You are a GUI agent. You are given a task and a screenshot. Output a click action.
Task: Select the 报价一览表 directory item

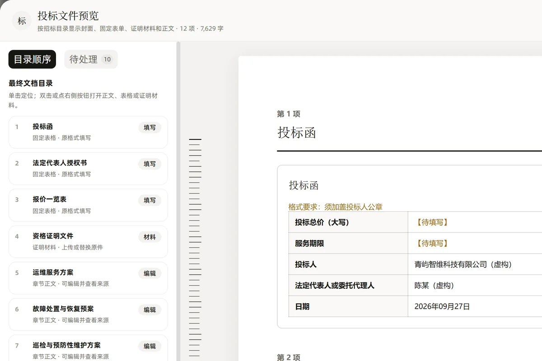(x=88, y=205)
